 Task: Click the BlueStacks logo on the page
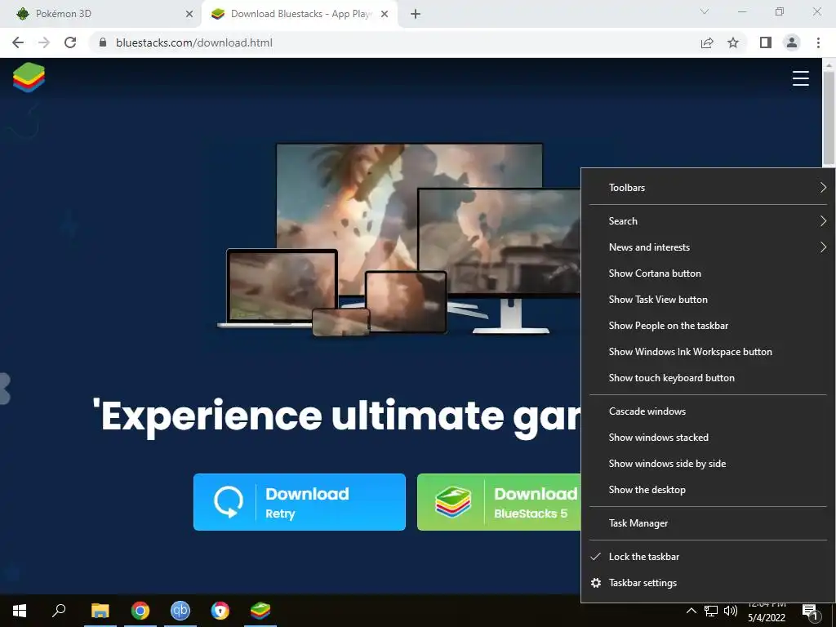29,78
